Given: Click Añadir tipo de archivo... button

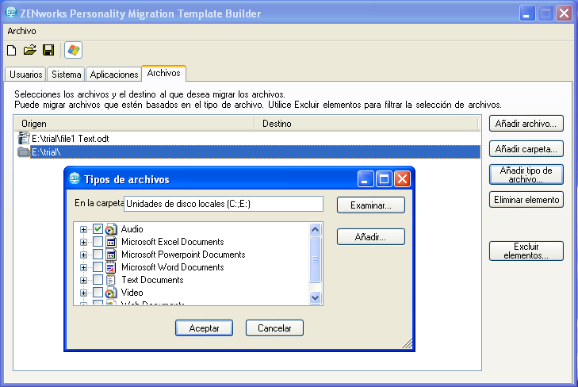Looking at the screenshot, I should coord(526,174).
